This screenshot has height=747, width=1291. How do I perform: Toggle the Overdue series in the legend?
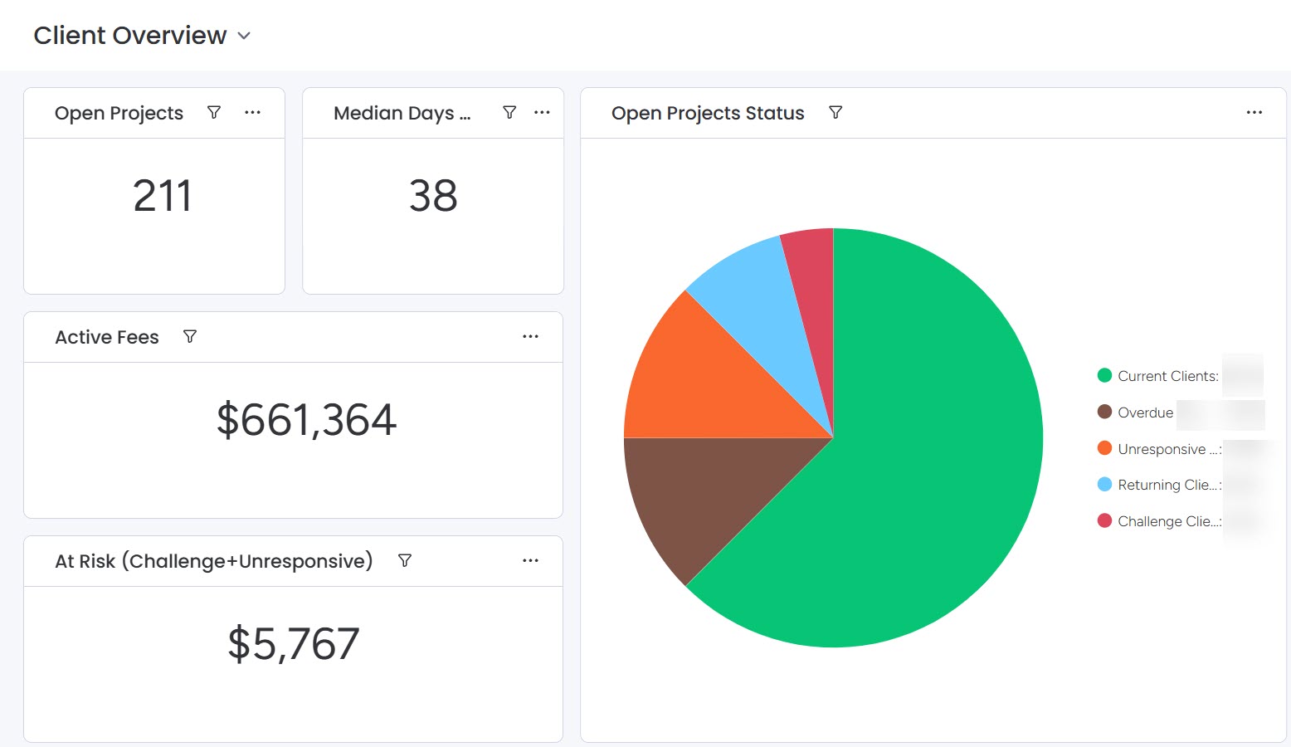[1145, 413]
